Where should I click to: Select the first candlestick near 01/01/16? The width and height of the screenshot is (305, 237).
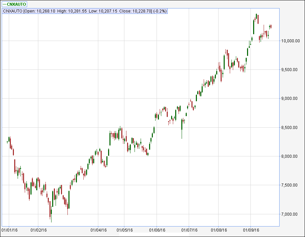[7, 142]
